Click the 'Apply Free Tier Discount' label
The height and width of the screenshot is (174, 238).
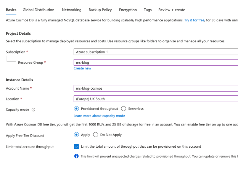point(25,135)
